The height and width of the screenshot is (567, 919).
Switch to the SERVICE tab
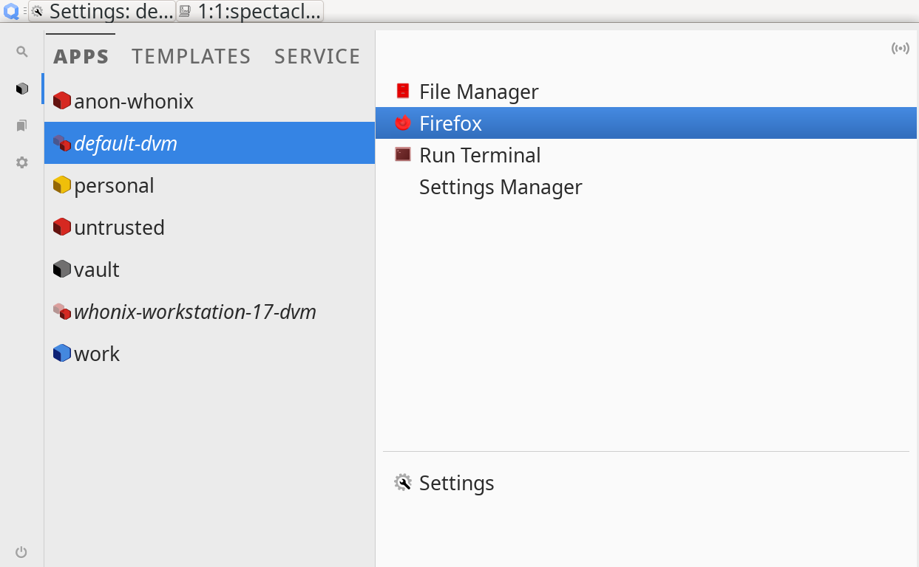[x=316, y=56]
